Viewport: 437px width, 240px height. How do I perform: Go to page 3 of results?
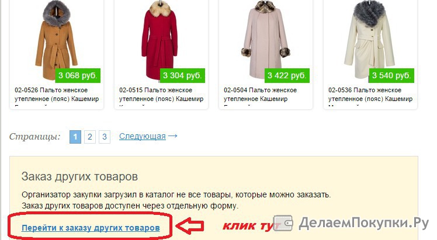pos(105,137)
